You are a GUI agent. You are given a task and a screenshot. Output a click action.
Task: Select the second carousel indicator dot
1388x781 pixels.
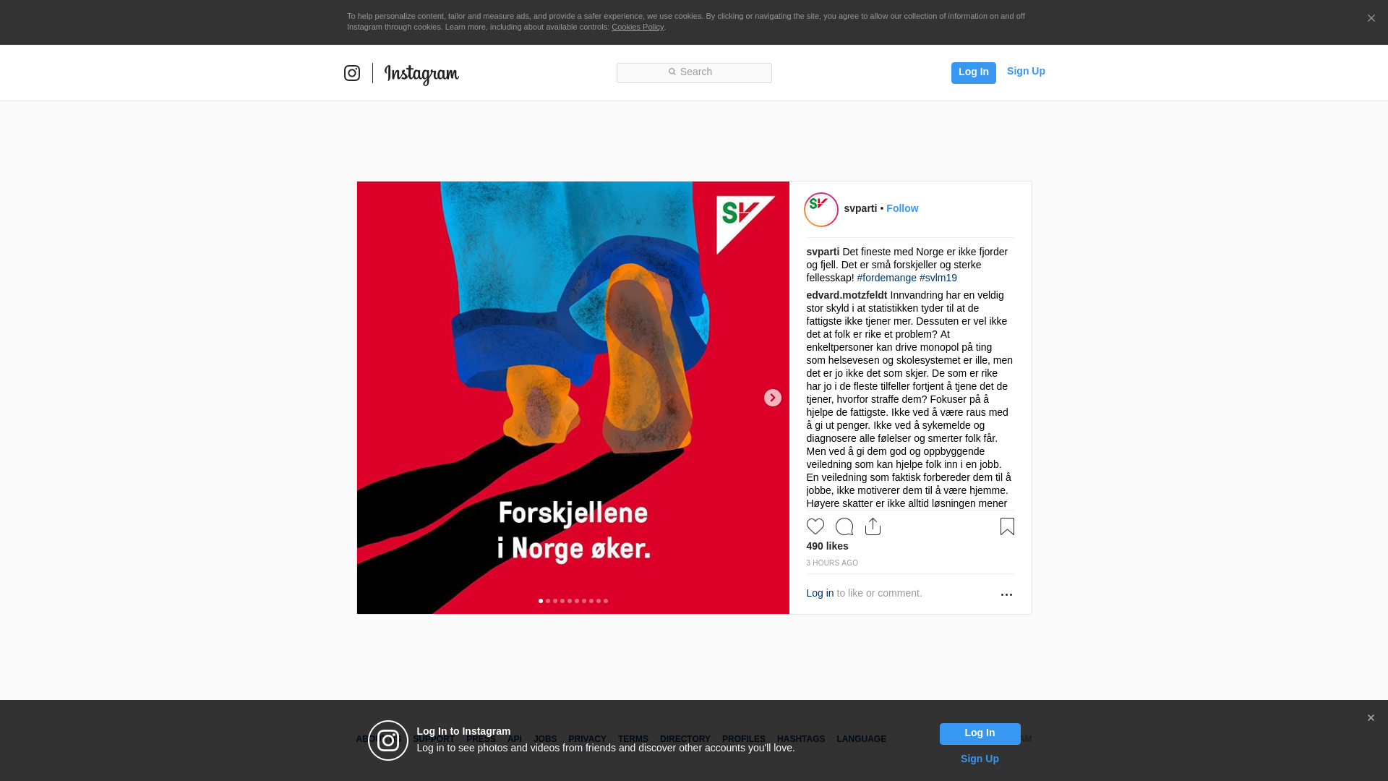(x=548, y=601)
